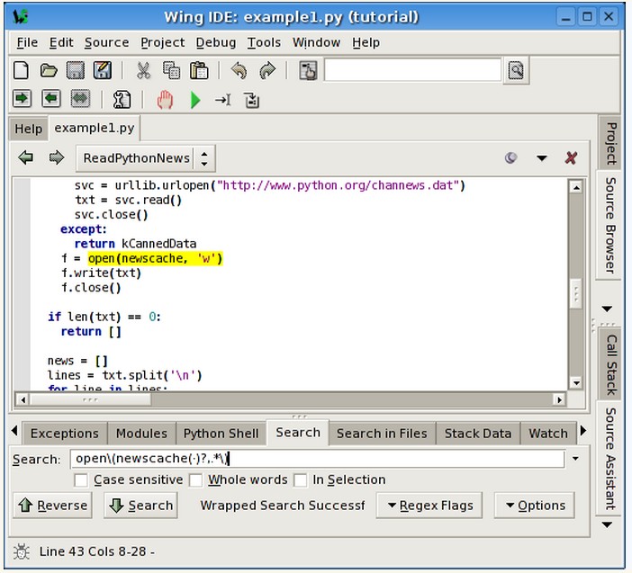Select the example1.py editor tab
The width and height of the screenshot is (632, 573).
pyautogui.click(x=95, y=128)
